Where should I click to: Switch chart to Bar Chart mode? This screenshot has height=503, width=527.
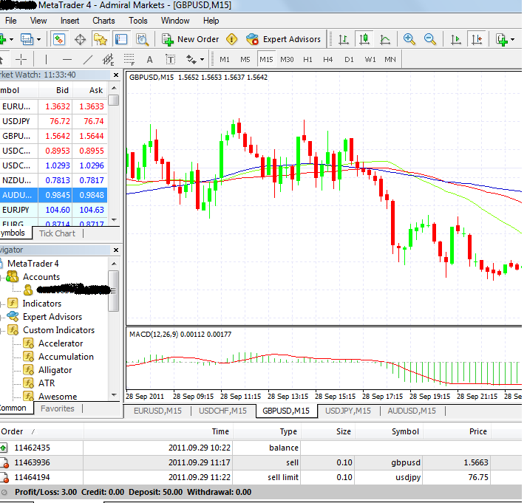point(343,39)
